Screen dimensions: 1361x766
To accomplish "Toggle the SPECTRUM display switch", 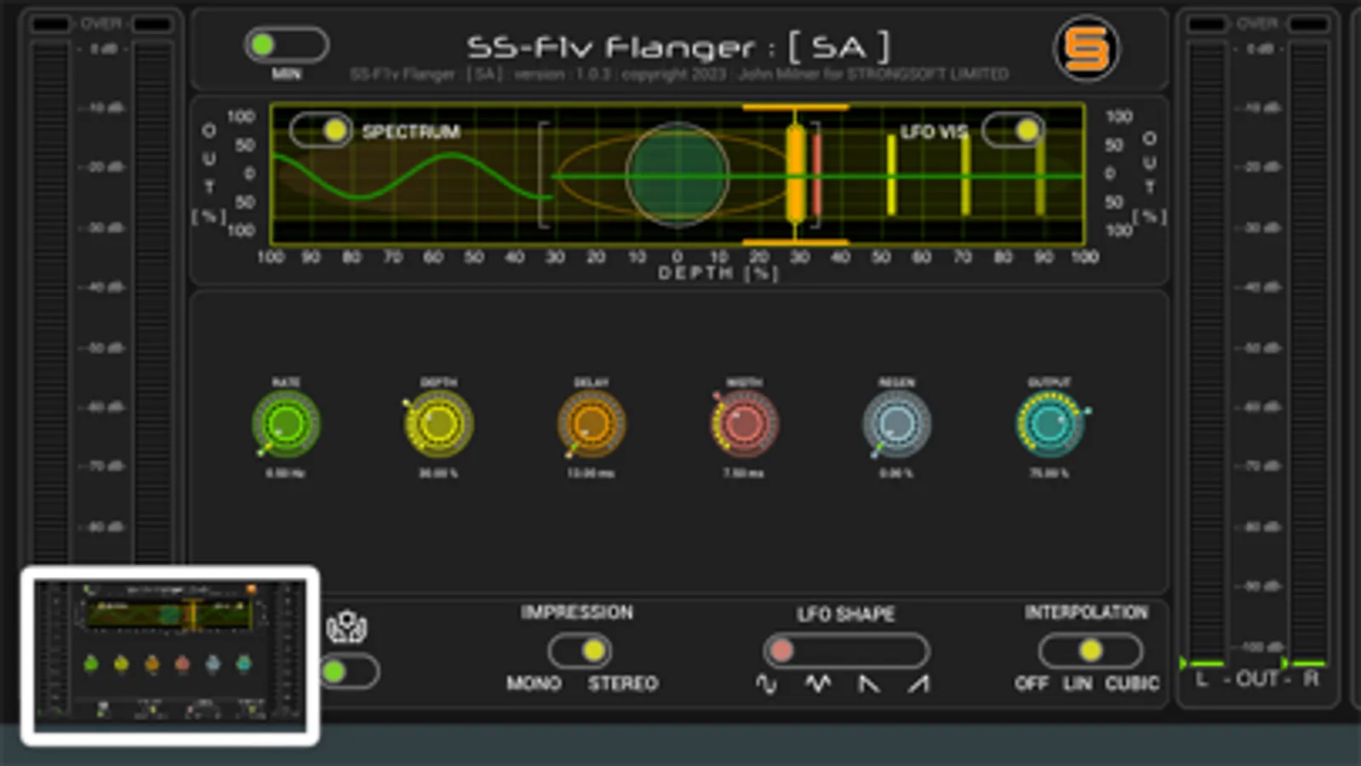I will (x=321, y=130).
